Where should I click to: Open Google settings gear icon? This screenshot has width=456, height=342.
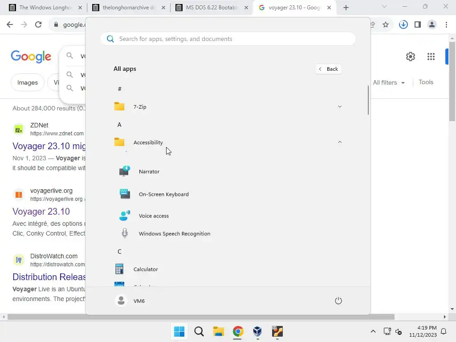[x=410, y=57]
